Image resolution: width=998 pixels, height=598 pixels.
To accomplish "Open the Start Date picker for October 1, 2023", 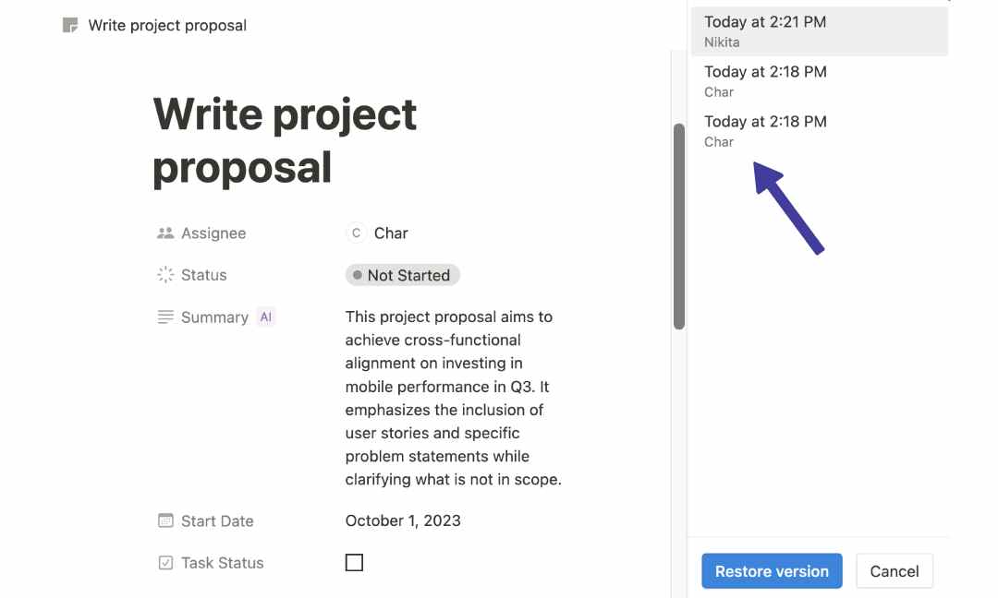I will tap(402, 520).
